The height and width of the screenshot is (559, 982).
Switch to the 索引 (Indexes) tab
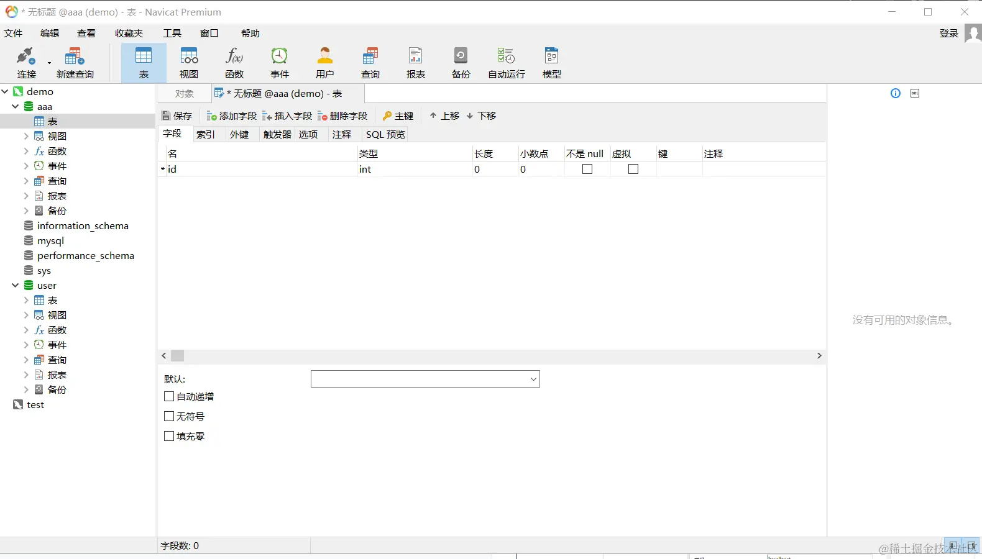tap(206, 134)
